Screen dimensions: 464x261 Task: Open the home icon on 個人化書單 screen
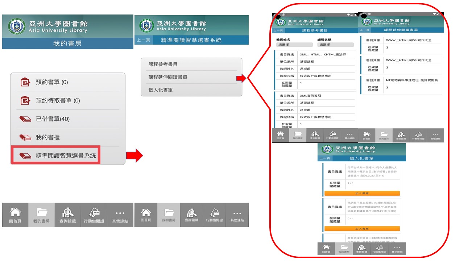point(326,248)
